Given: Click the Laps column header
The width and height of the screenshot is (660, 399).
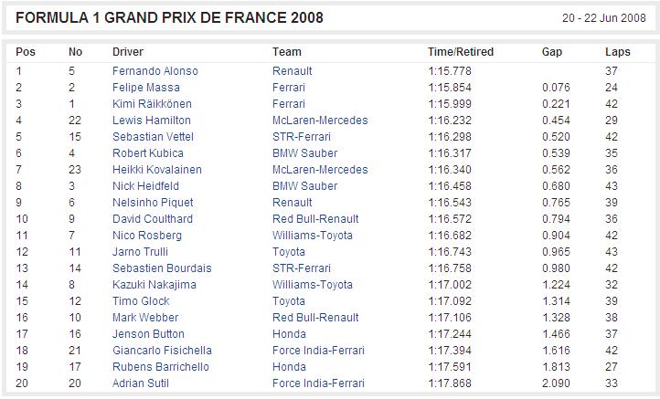Looking at the screenshot, I should (x=617, y=52).
